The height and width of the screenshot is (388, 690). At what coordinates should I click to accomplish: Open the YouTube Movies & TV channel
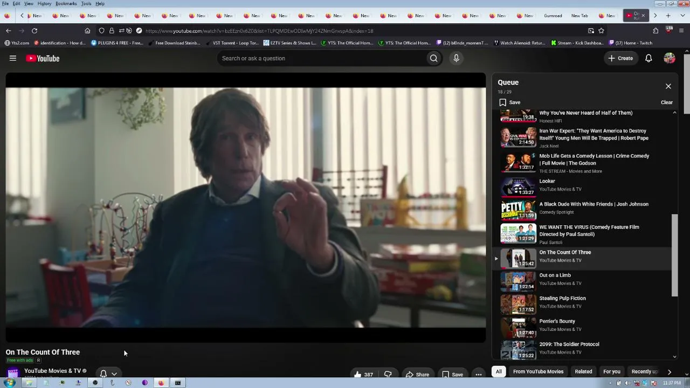[52, 371]
